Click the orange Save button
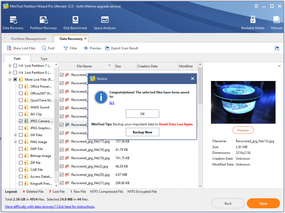Viewport: 285px width, 213px height. click(263, 203)
